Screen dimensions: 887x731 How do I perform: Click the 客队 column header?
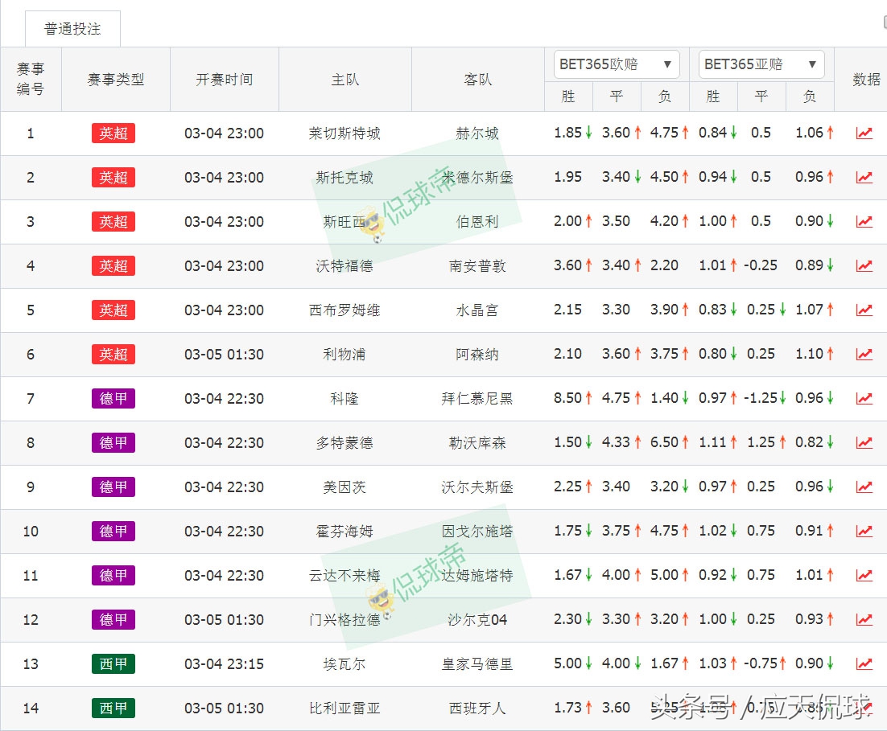point(477,79)
